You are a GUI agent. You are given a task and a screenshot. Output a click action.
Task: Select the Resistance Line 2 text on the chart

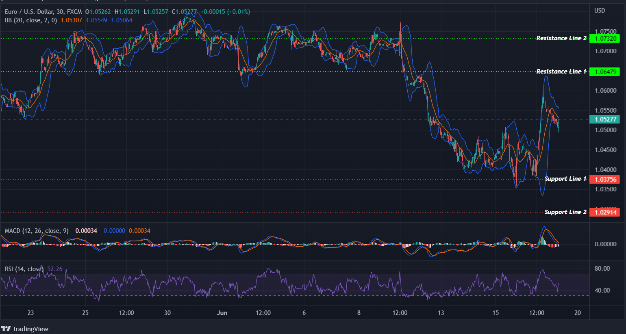(561, 38)
